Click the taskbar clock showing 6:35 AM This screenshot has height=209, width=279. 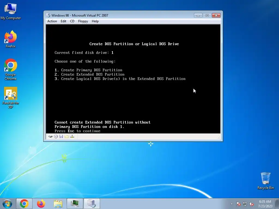(265, 204)
